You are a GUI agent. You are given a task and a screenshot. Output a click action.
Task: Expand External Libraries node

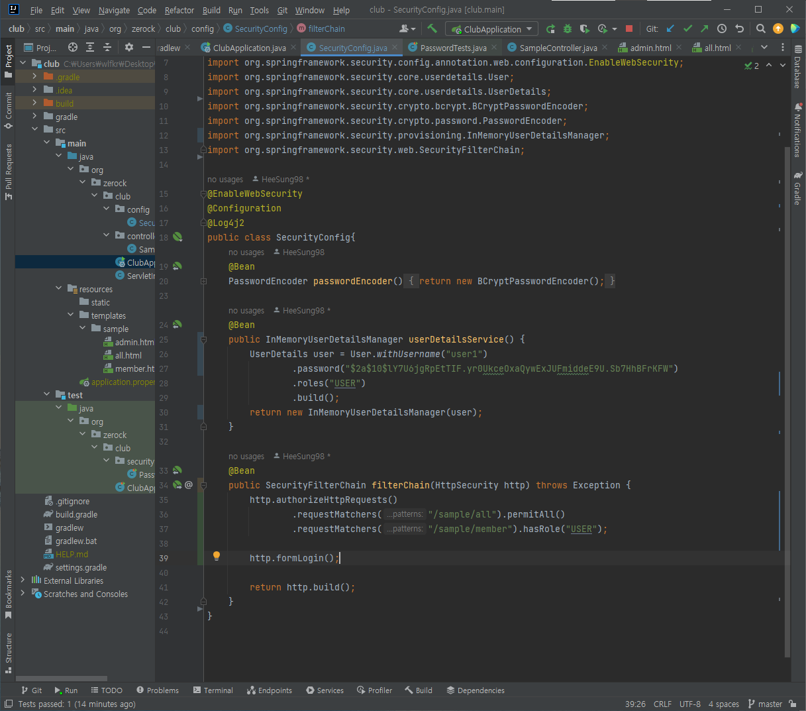[23, 580]
